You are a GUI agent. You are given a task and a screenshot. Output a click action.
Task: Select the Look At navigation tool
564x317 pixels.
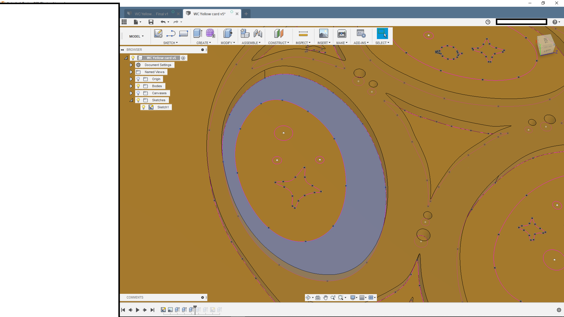(318, 298)
